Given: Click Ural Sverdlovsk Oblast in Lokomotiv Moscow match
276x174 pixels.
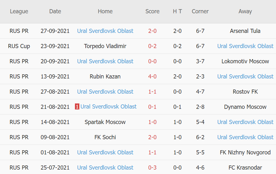Looking at the screenshot, I should point(105,61).
